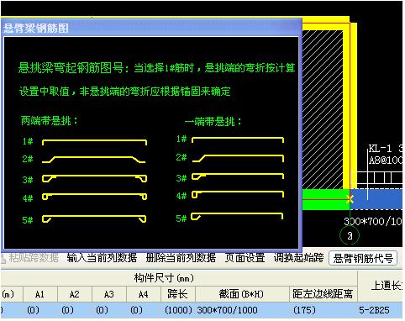
Task: Select rebar shape 3# under 一端带悬挑
Action: (238, 176)
